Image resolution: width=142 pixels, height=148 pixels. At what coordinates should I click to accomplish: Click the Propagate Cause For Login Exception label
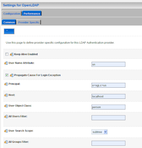coord(37,75)
